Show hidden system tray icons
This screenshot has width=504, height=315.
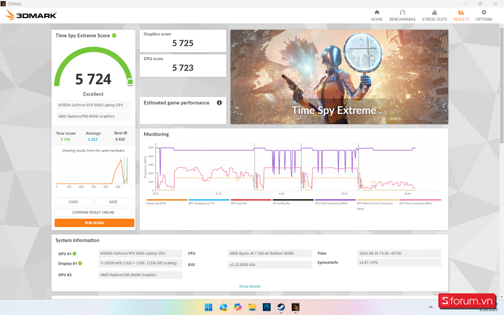pyautogui.click(x=430, y=307)
